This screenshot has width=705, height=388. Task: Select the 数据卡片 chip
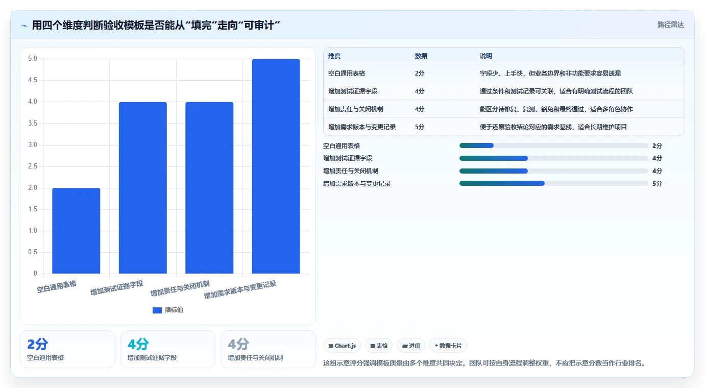tap(448, 346)
